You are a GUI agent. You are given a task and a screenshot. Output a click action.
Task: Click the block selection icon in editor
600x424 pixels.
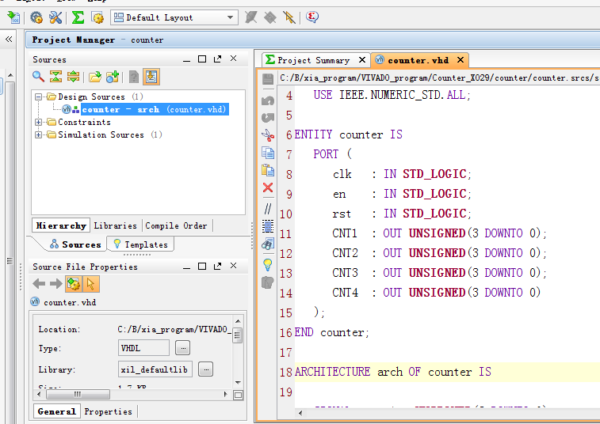tap(268, 226)
